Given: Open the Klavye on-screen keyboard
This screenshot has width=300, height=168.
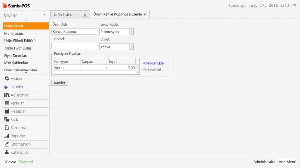Looking at the screenshot, I should click(x=11, y=162).
